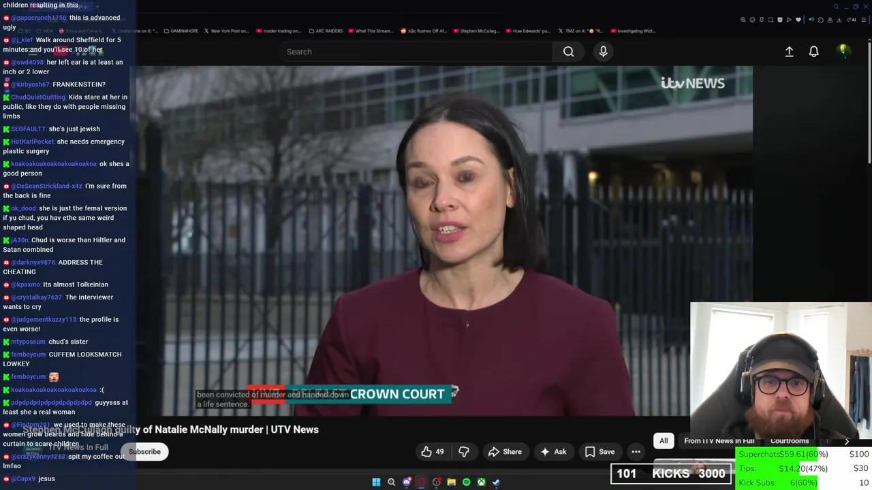Click chat username mtypossum

tap(28, 342)
